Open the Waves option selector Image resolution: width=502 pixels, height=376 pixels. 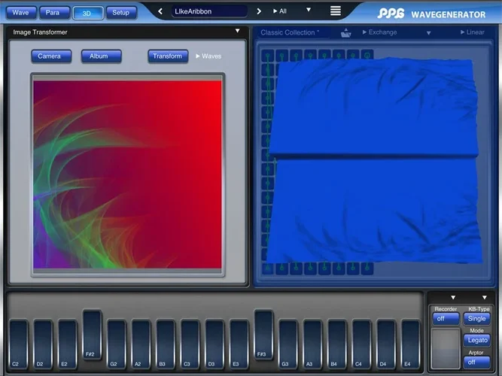pos(208,56)
